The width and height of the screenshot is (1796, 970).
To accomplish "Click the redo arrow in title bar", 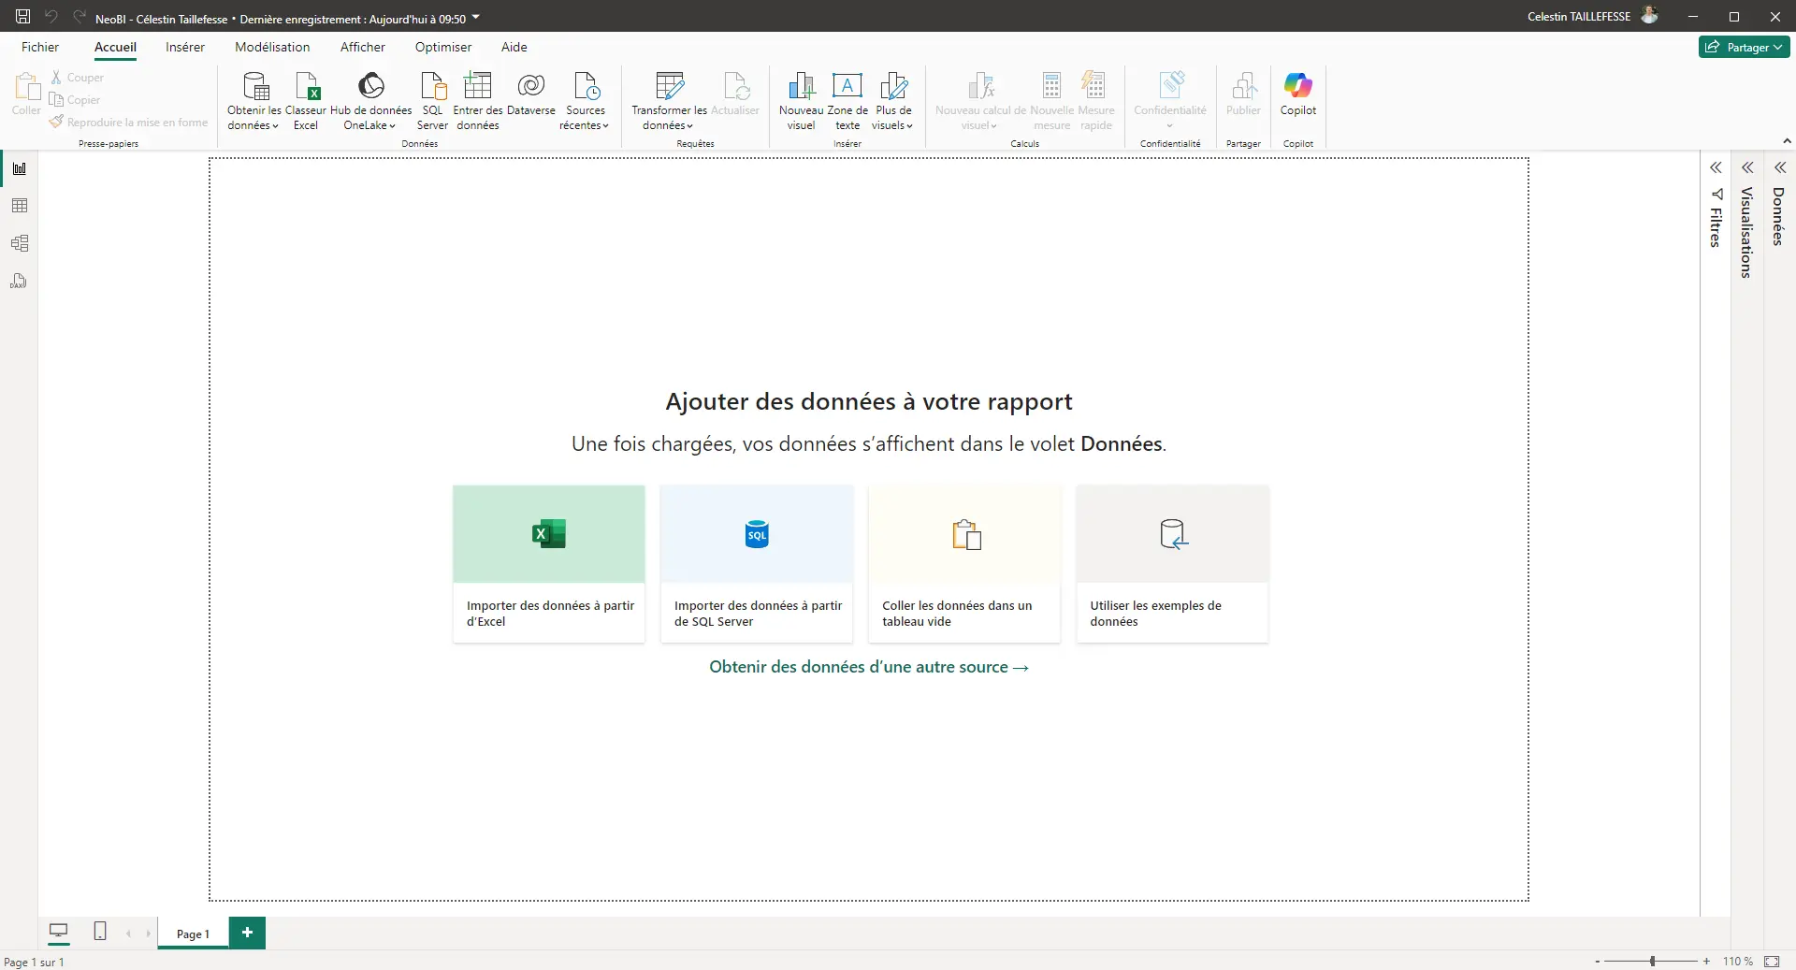I will coord(80,17).
